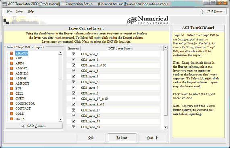
Task: Click the GDS_layer_17_dt10 name field
Action: 120,99
